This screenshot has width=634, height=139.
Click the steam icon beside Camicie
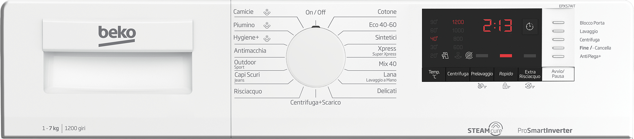(267, 12)
